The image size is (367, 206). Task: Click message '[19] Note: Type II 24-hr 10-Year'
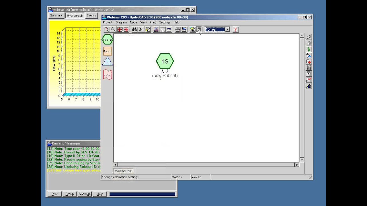(74, 156)
